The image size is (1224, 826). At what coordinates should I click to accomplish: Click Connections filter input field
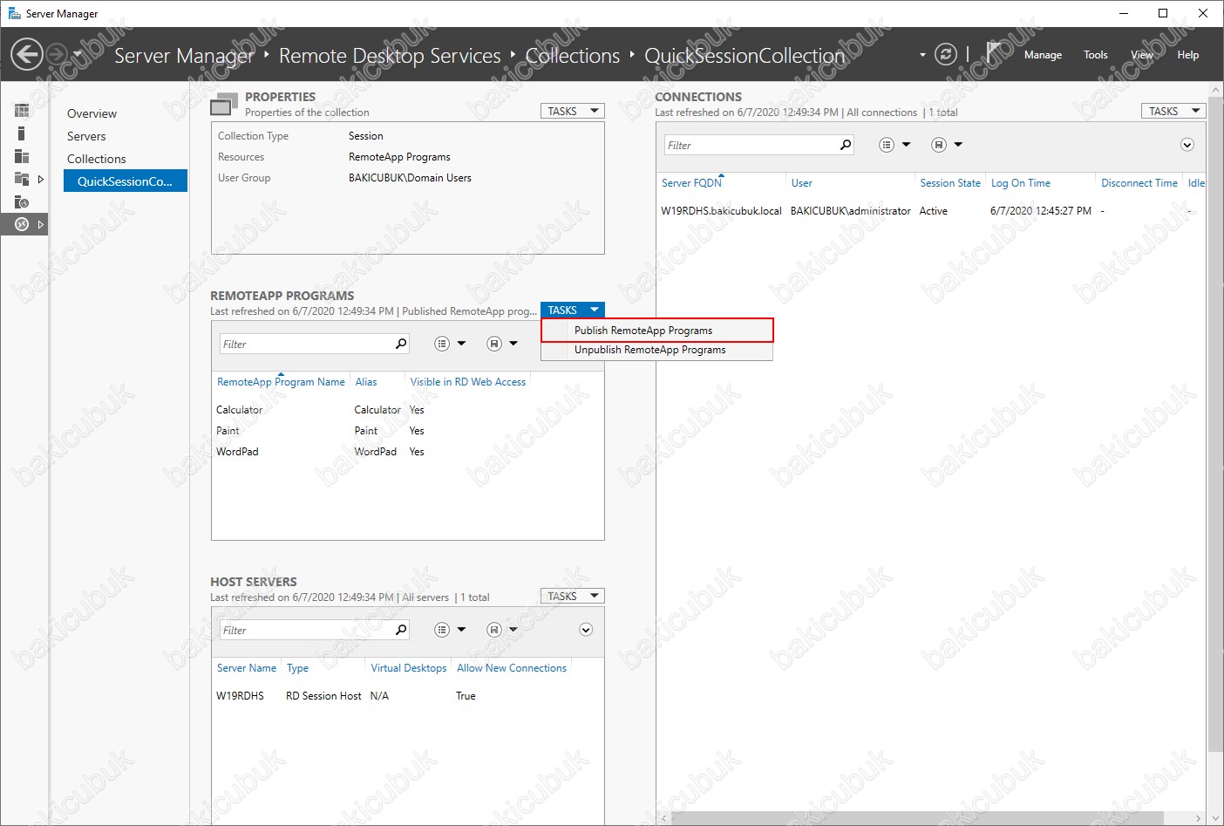point(750,145)
